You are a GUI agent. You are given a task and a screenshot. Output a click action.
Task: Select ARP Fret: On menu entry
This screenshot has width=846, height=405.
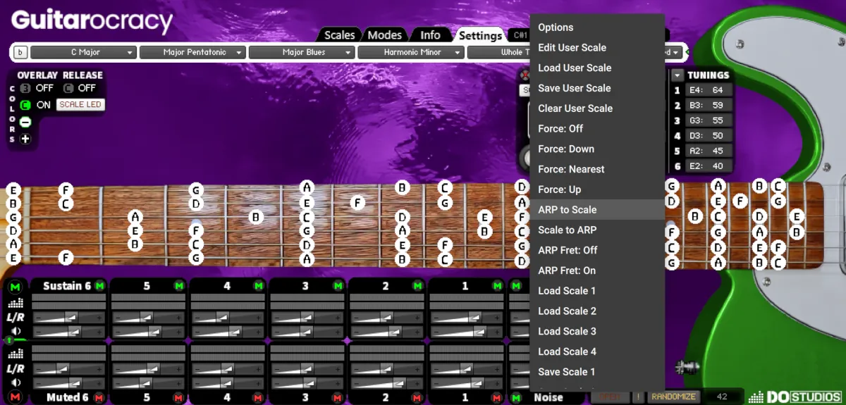coord(597,270)
